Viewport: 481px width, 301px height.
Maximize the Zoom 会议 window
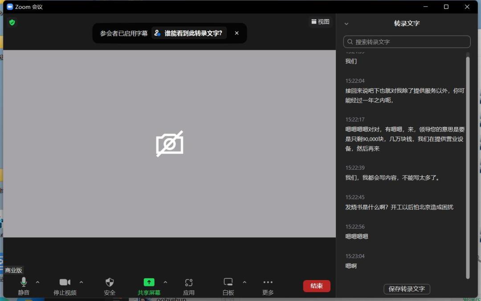click(x=446, y=7)
